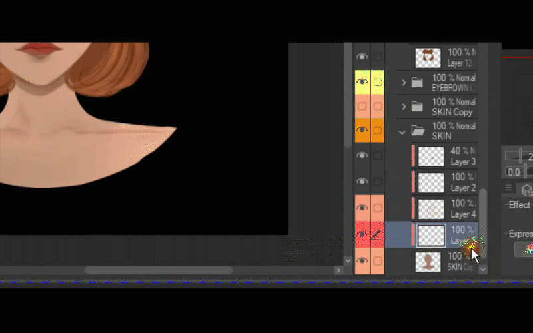This screenshot has height=333, width=533.
Task: Open the hamburger menu beside the cube tab
Action: tap(508, 188)
